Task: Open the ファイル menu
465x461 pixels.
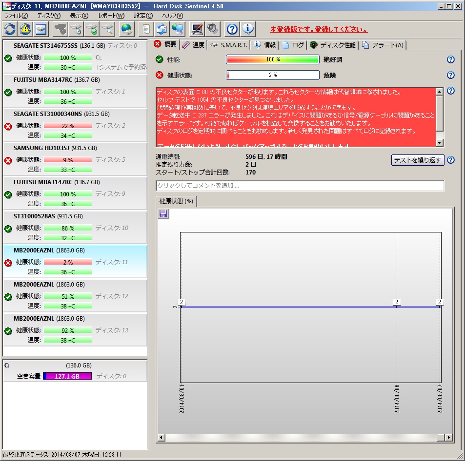Action: (x=16, y=16)
